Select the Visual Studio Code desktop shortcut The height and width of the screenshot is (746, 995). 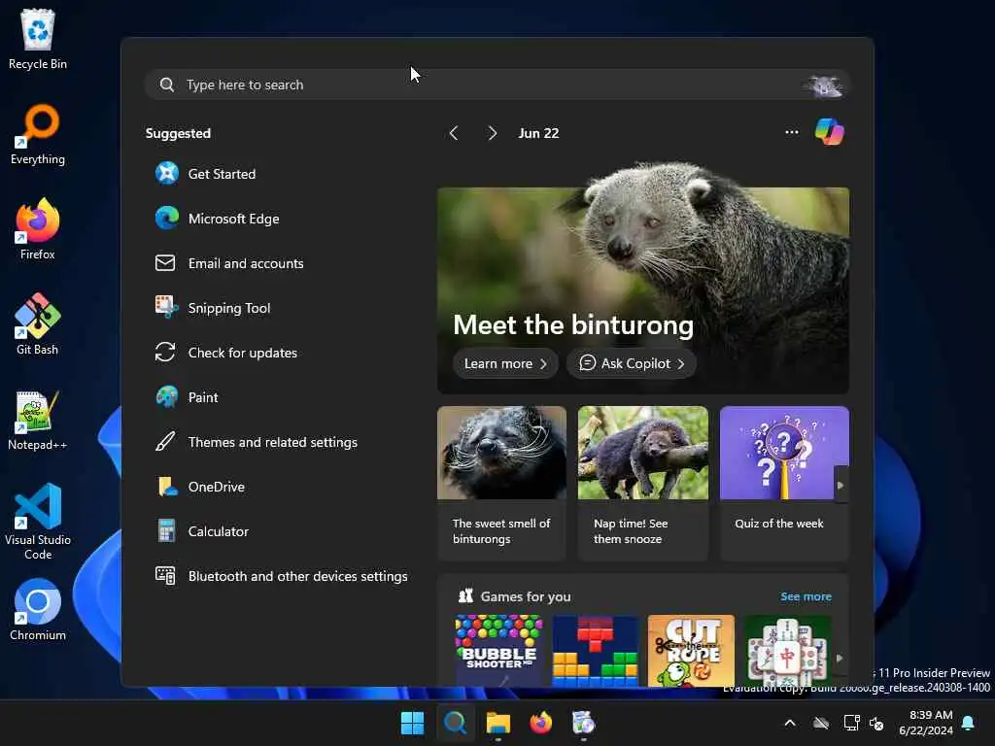pos(38,522)
